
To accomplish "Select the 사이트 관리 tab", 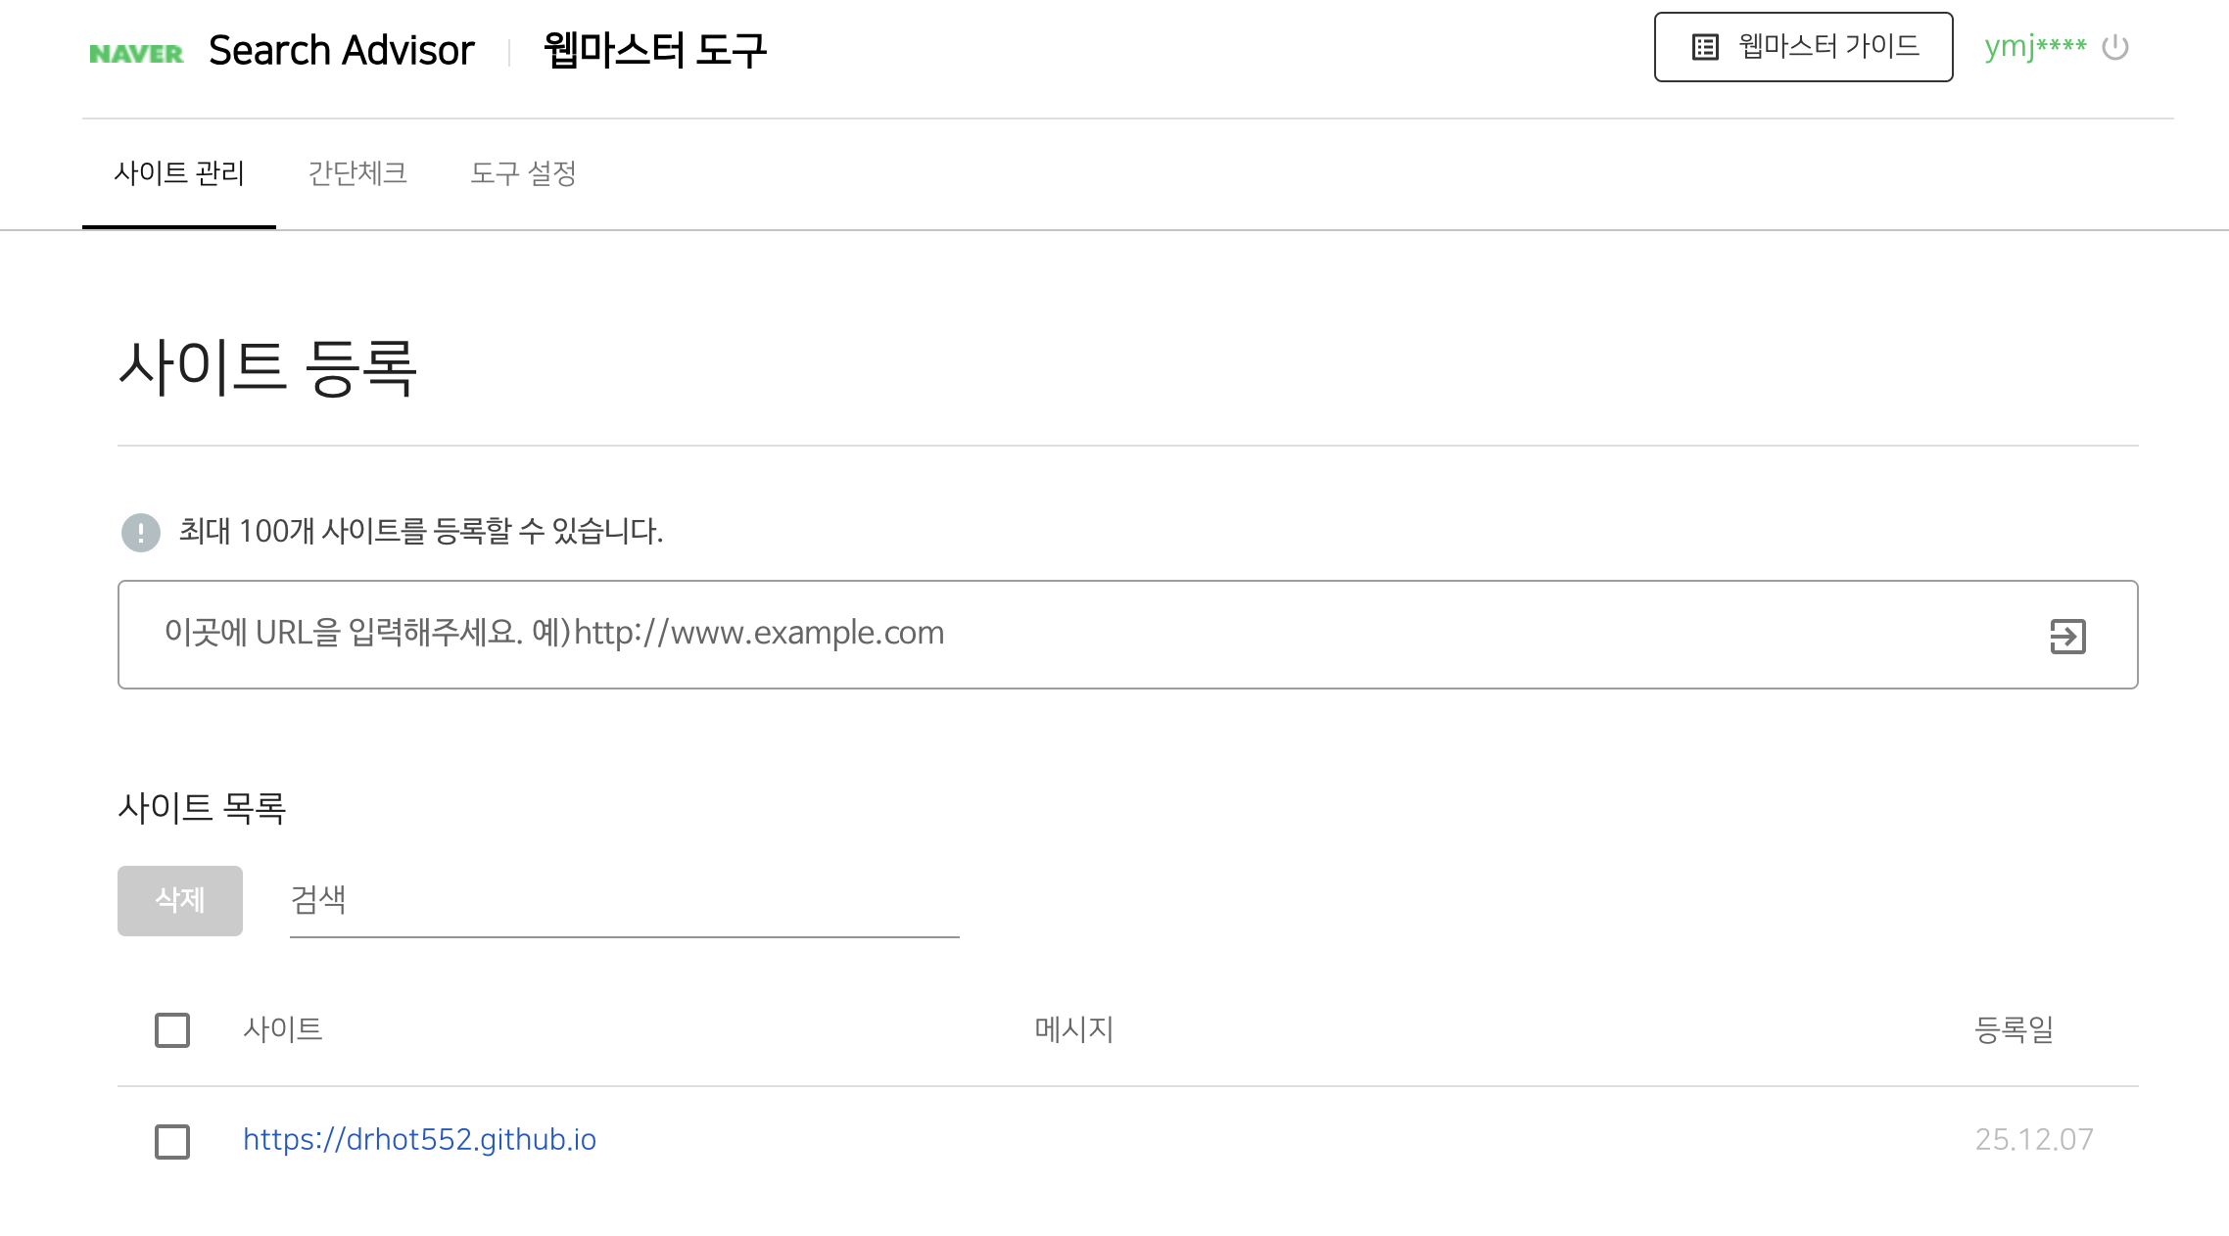I will (178, 173).
